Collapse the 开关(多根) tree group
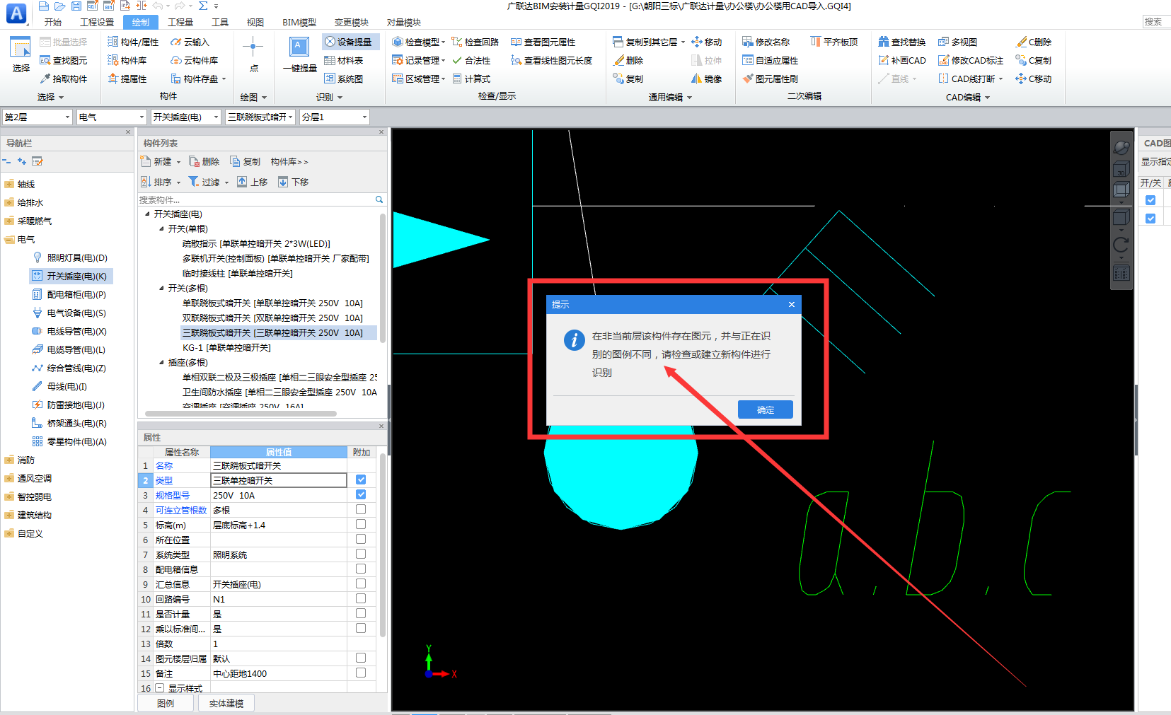1171x715 pixels. 161,288
